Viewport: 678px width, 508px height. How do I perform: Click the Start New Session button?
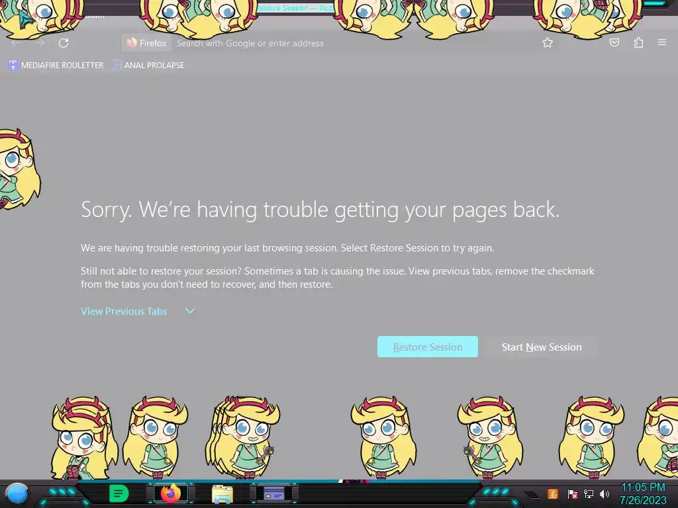coord(542,347)
